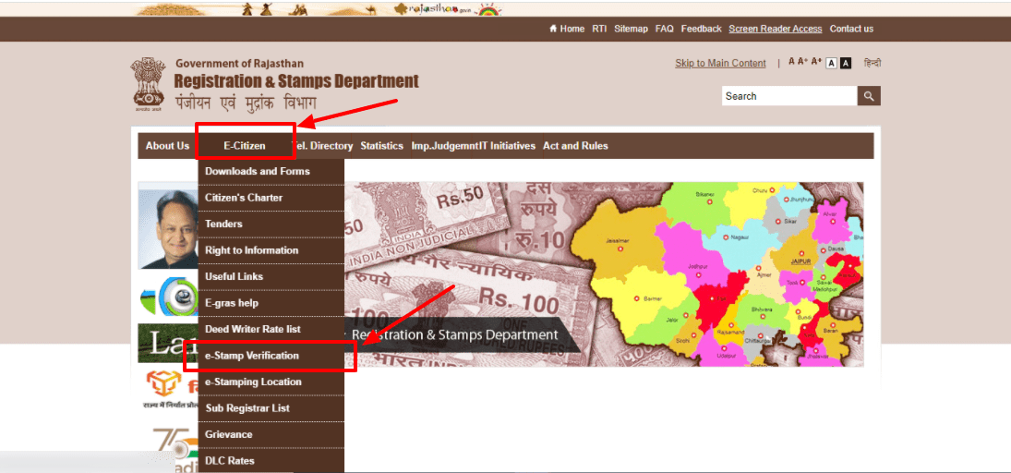Image resolution: width=1011 pixels, height=473 pixels.
Task: Open the FAQ link
Action: click(664, 29)
